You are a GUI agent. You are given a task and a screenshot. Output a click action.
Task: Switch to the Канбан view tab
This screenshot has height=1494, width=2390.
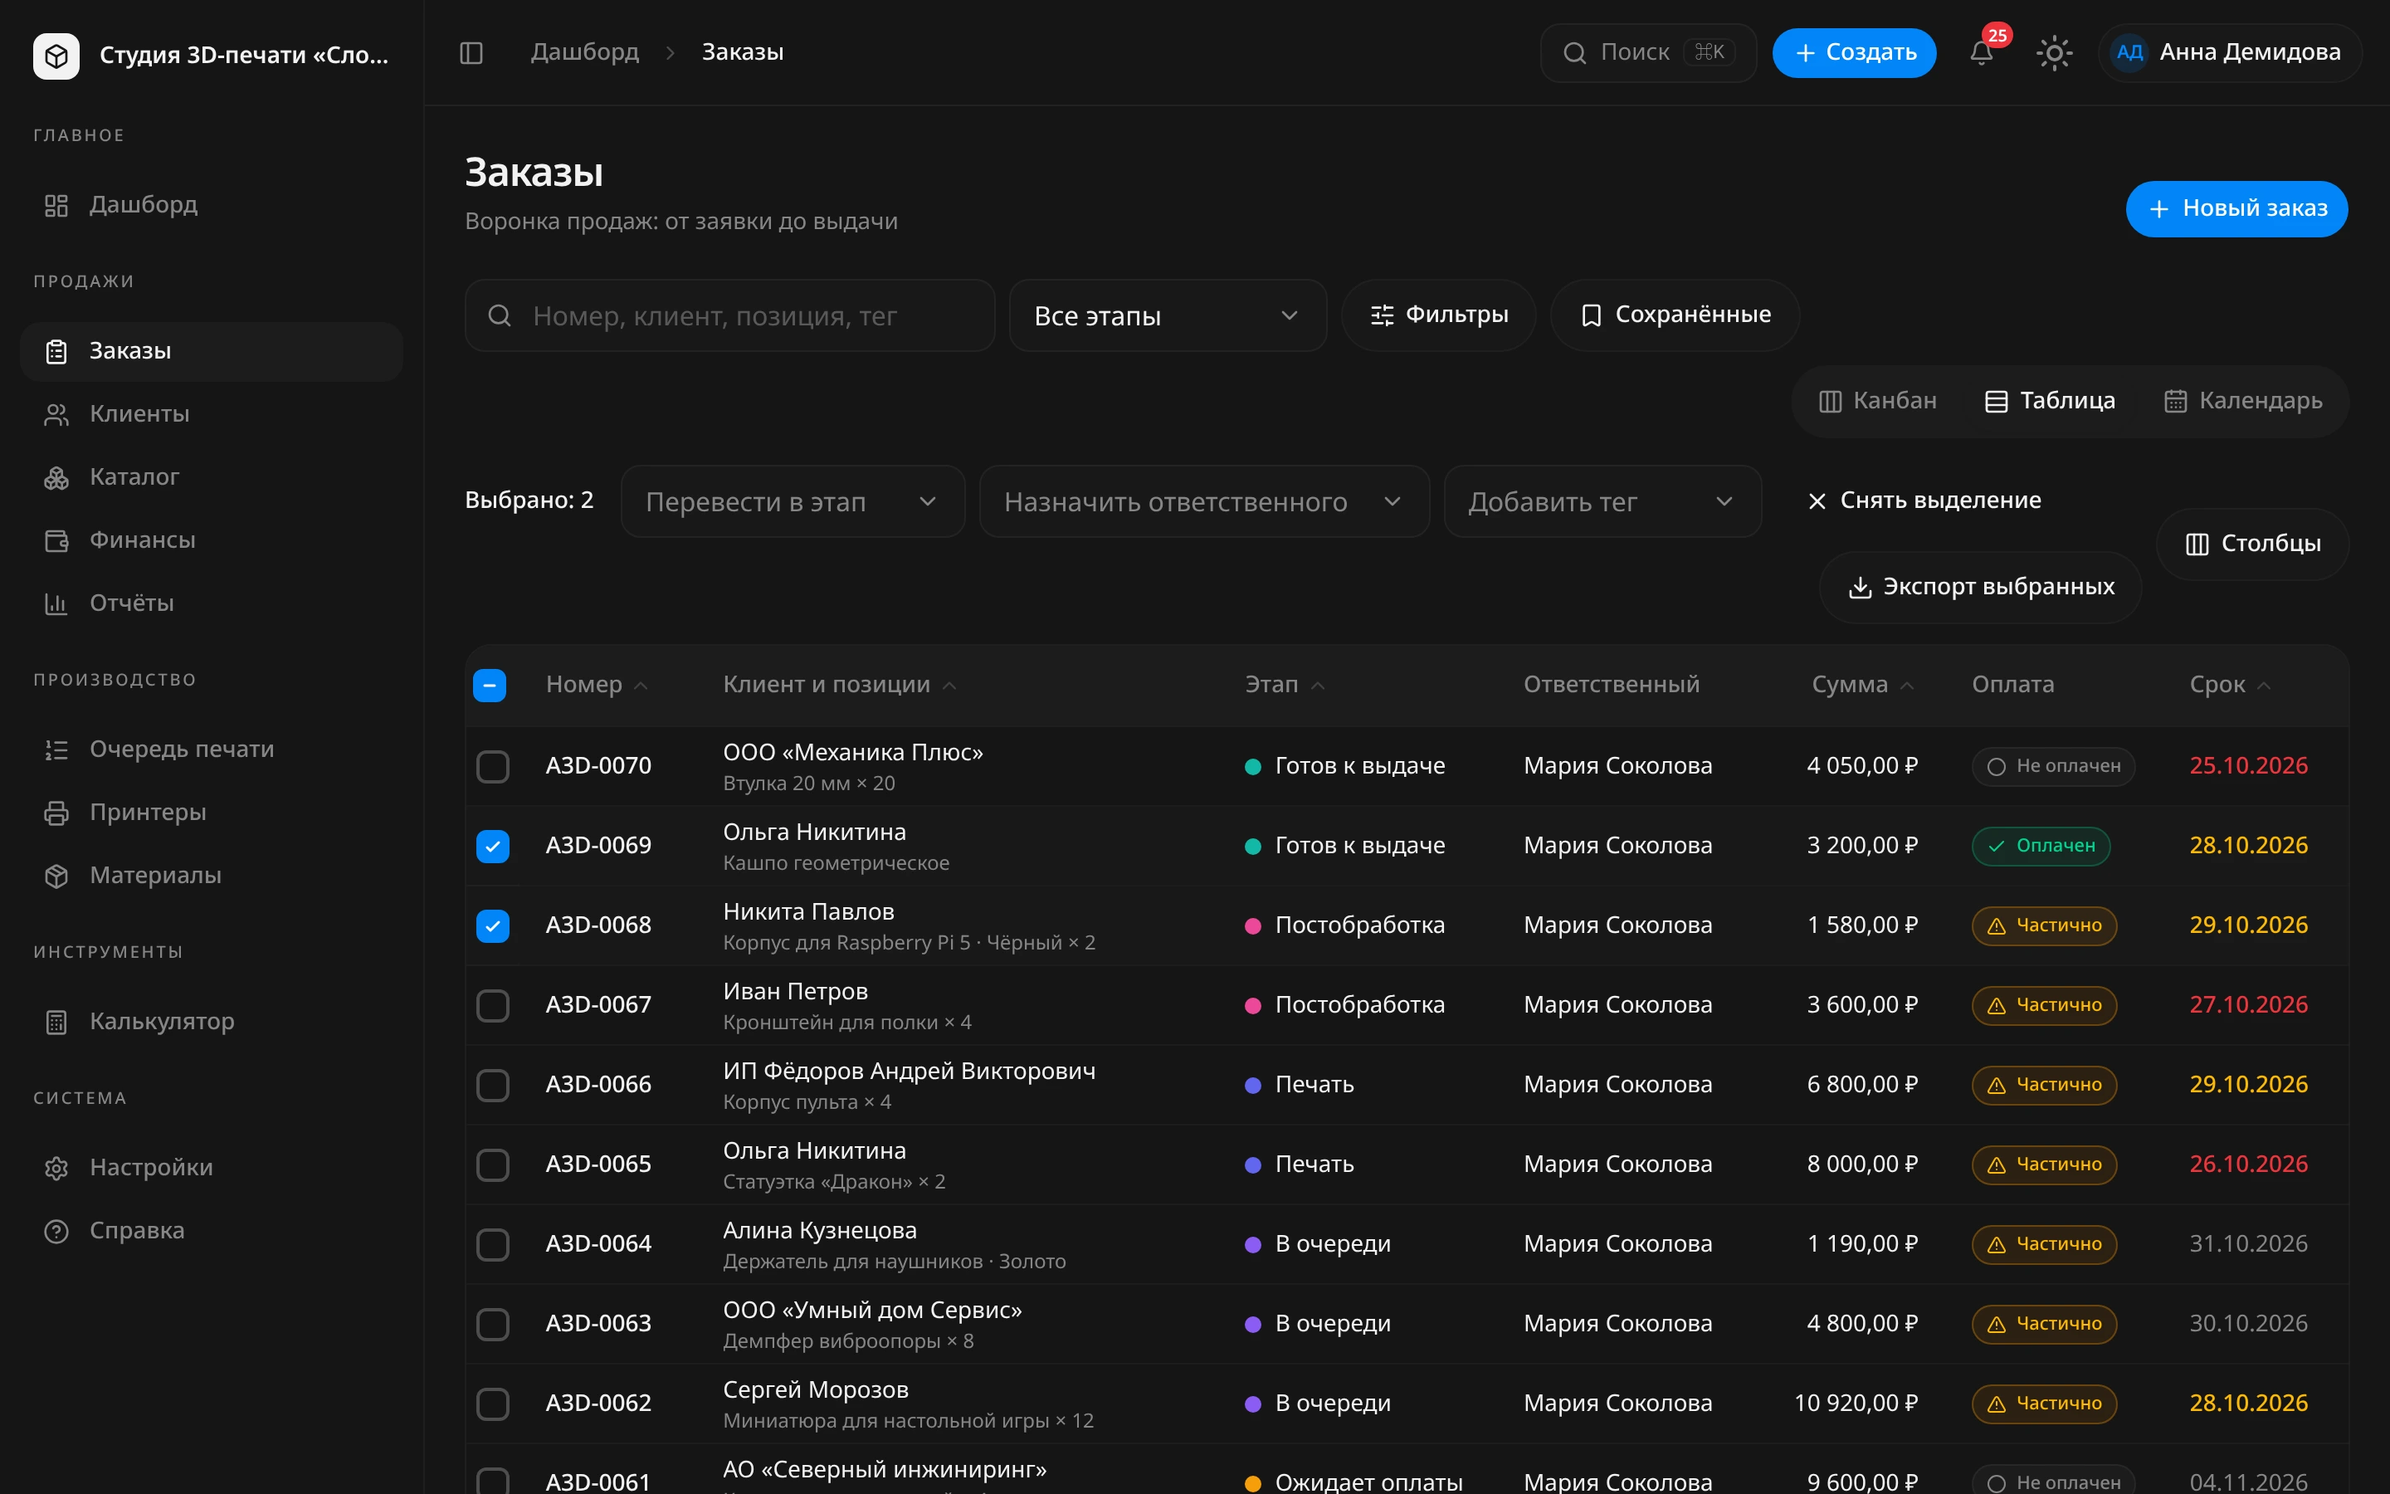(x=1877, y=401)
